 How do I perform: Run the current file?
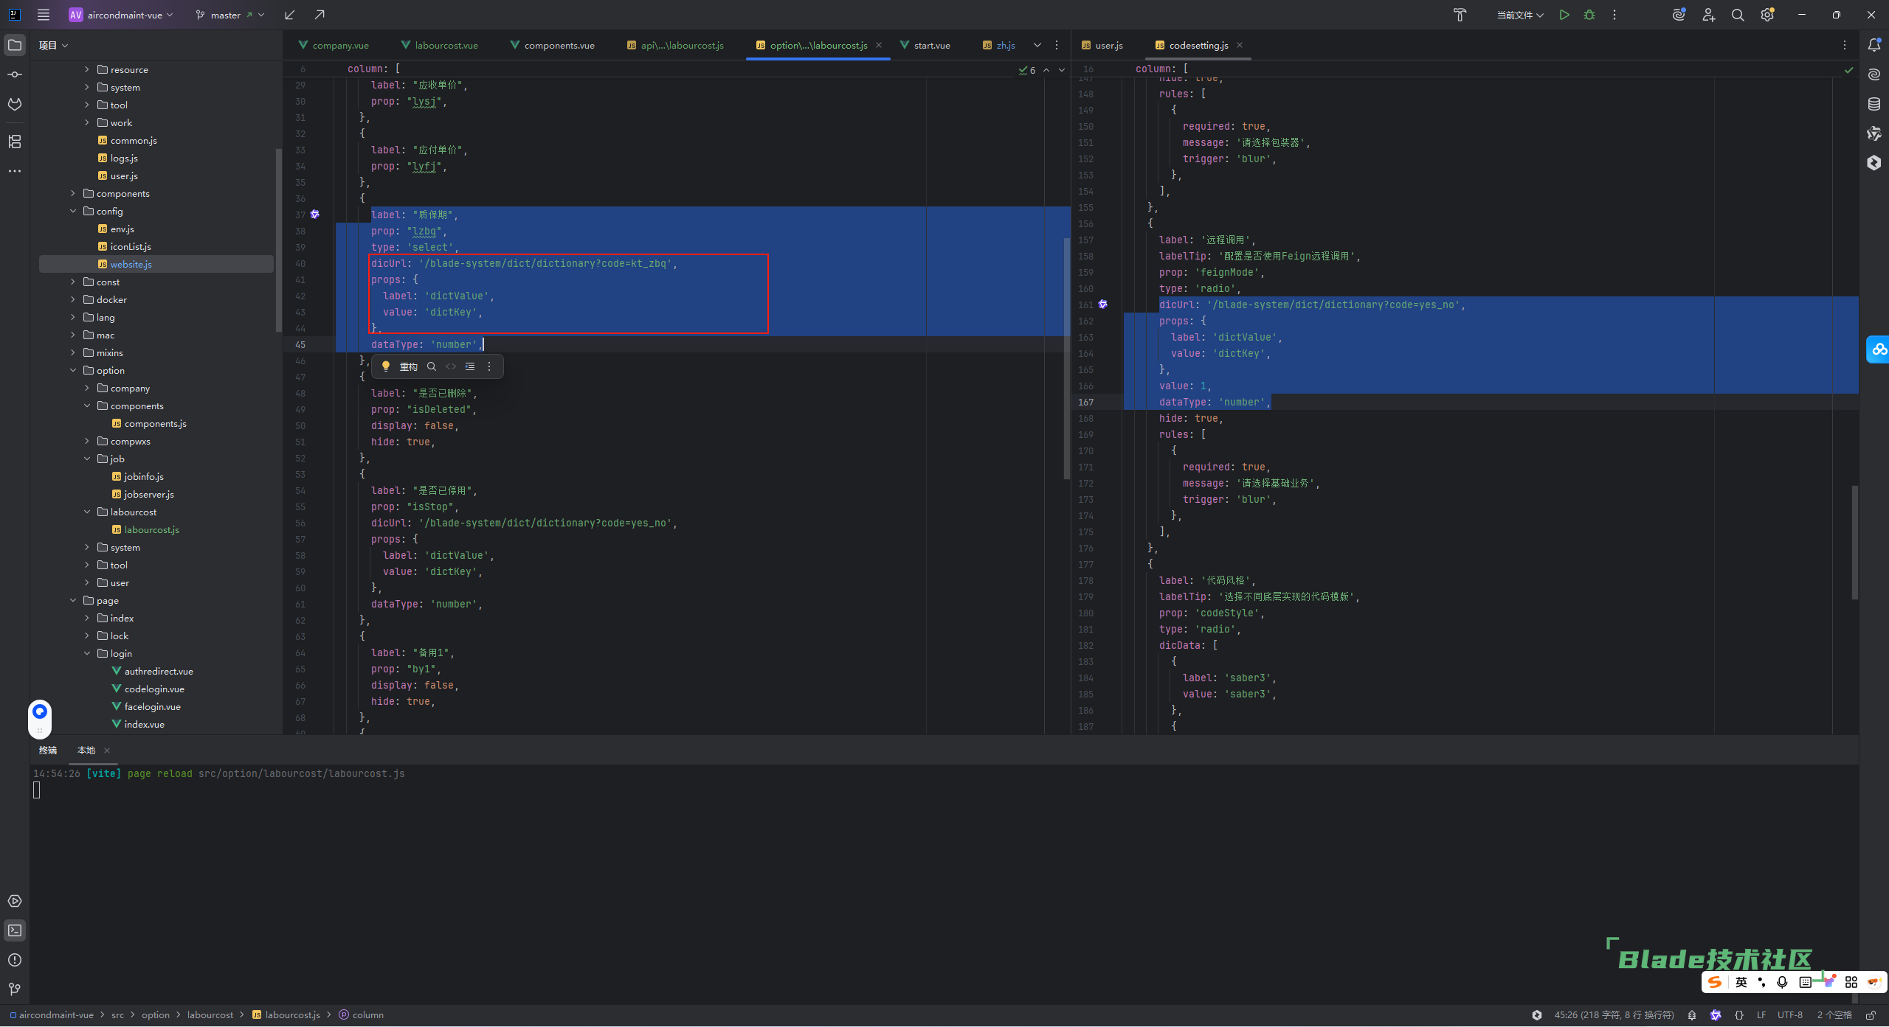tap(1564, 15)
